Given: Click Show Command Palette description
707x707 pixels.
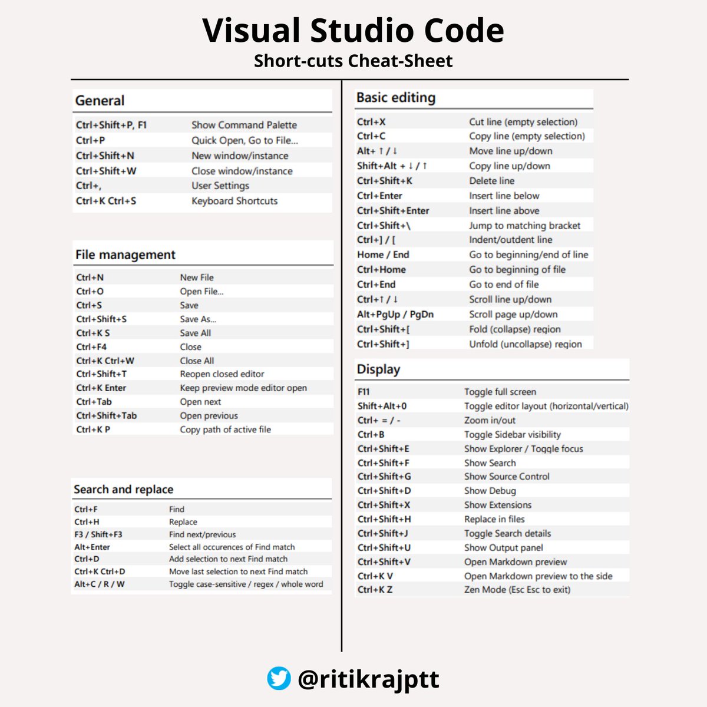Looking at the screenshot, I should click(x=244, y=125).
